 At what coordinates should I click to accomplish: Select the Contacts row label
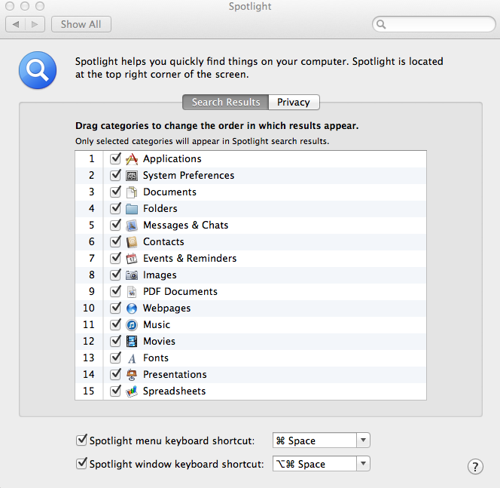(x=163, y=242)
